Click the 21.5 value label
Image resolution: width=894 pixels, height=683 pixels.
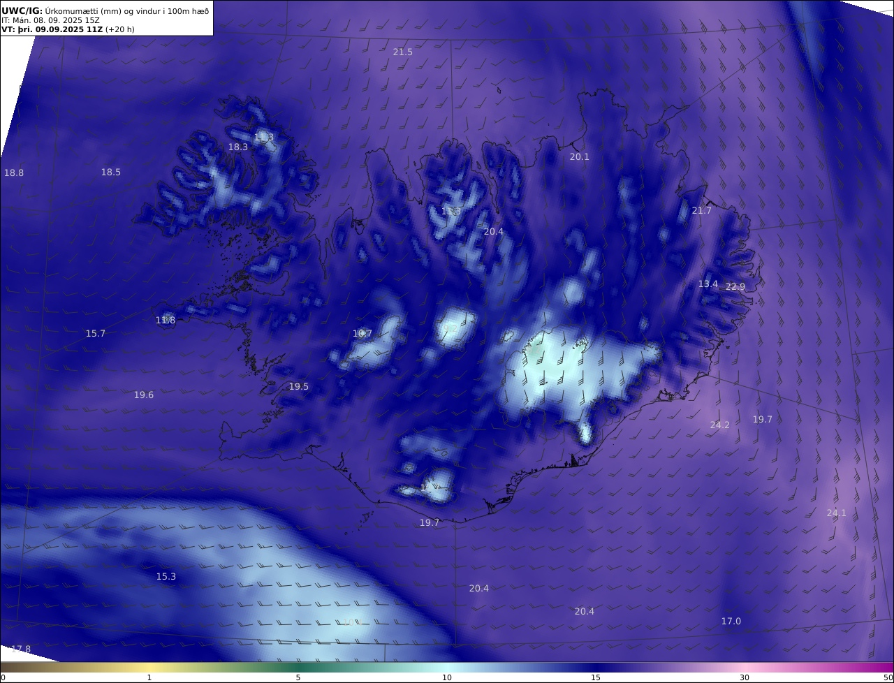coord(403,52)
